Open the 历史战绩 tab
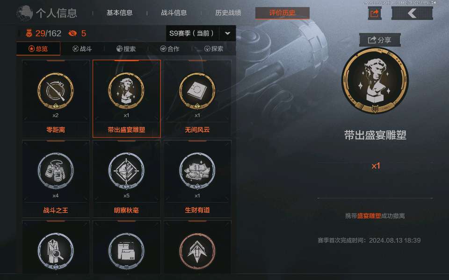Image resolution: width=449 pixels, height=280 pixels. pos(228,13)
